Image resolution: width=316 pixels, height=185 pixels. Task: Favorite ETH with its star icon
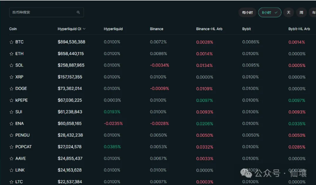(x=12, y=54)
